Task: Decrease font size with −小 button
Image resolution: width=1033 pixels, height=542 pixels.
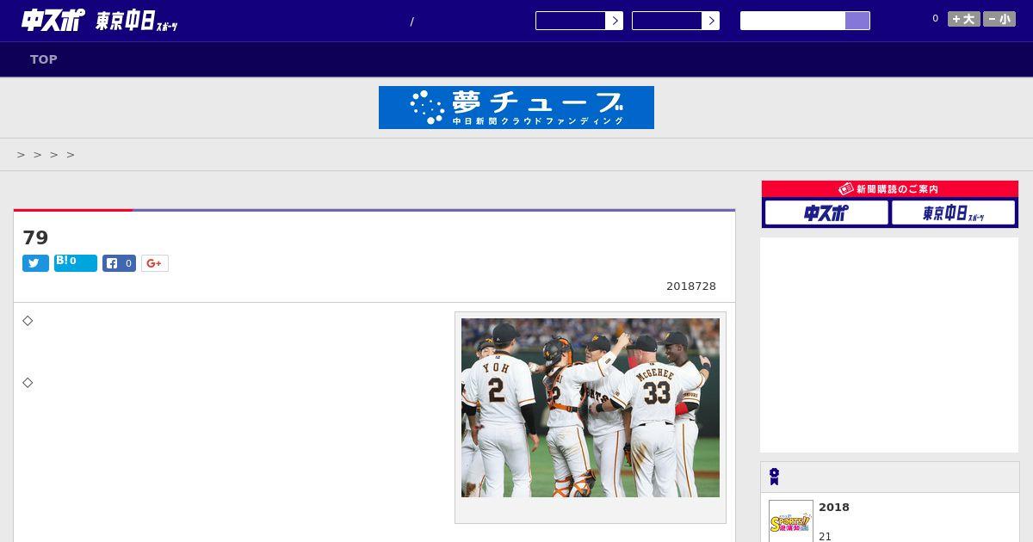Action: 999,19
